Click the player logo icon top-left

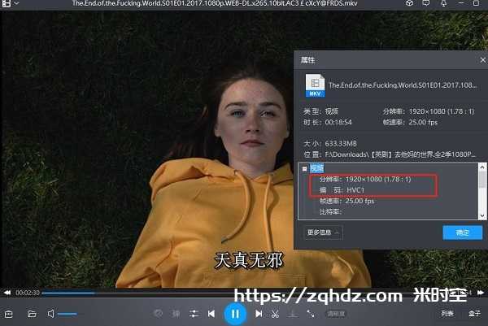coord(7,3)
